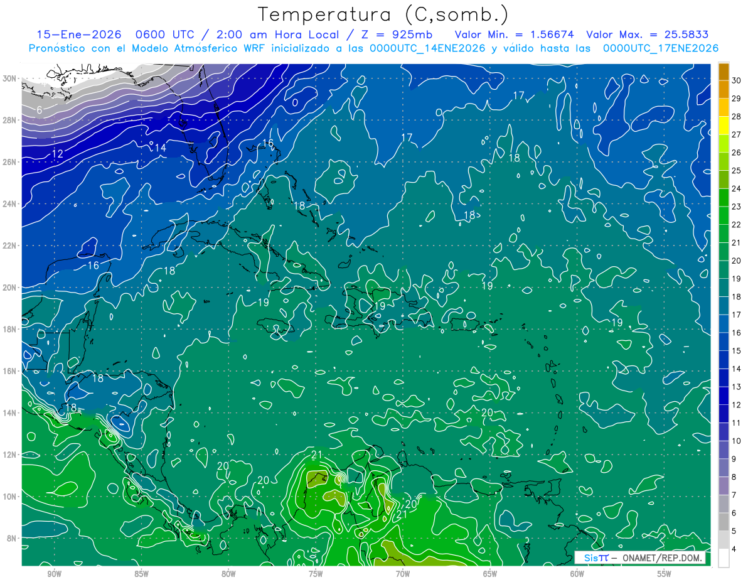Image resolution: width=753 pixels, height=582 pixels.
Task: Click the "26N" latitude label
Action: [x=9, y=162]
